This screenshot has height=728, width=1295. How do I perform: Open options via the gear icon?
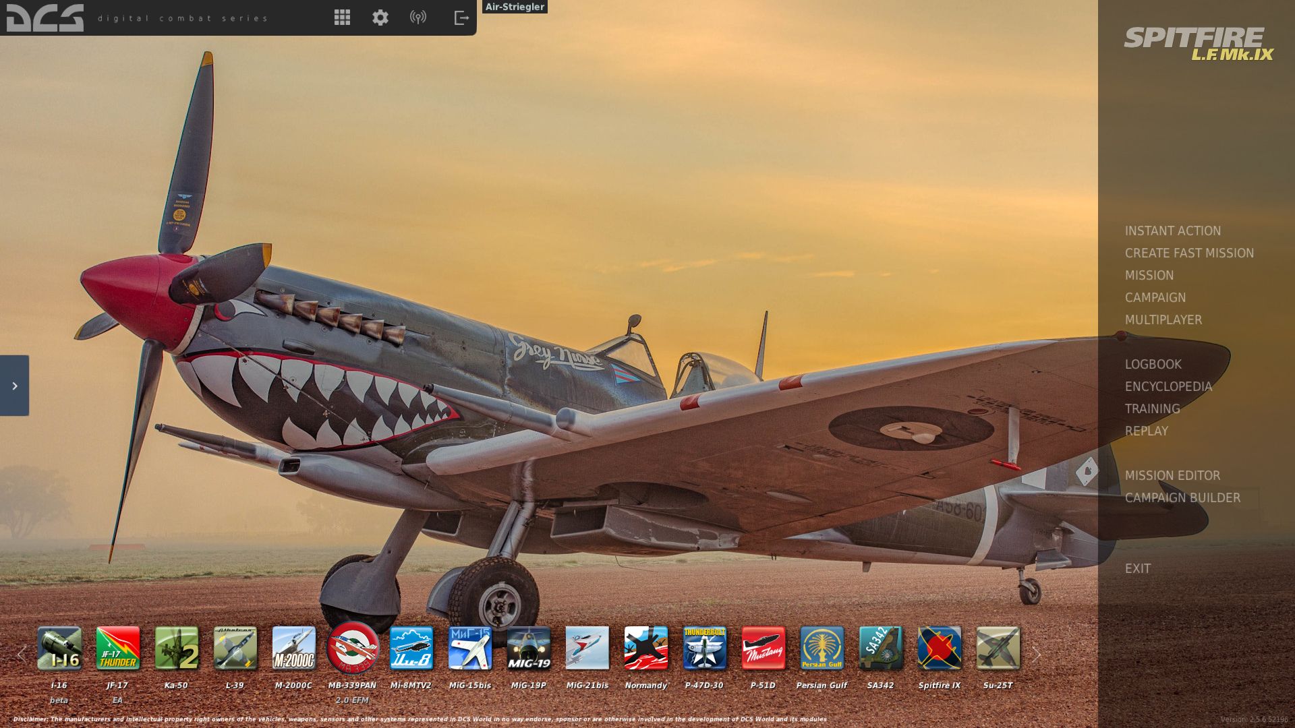(380, 18)
